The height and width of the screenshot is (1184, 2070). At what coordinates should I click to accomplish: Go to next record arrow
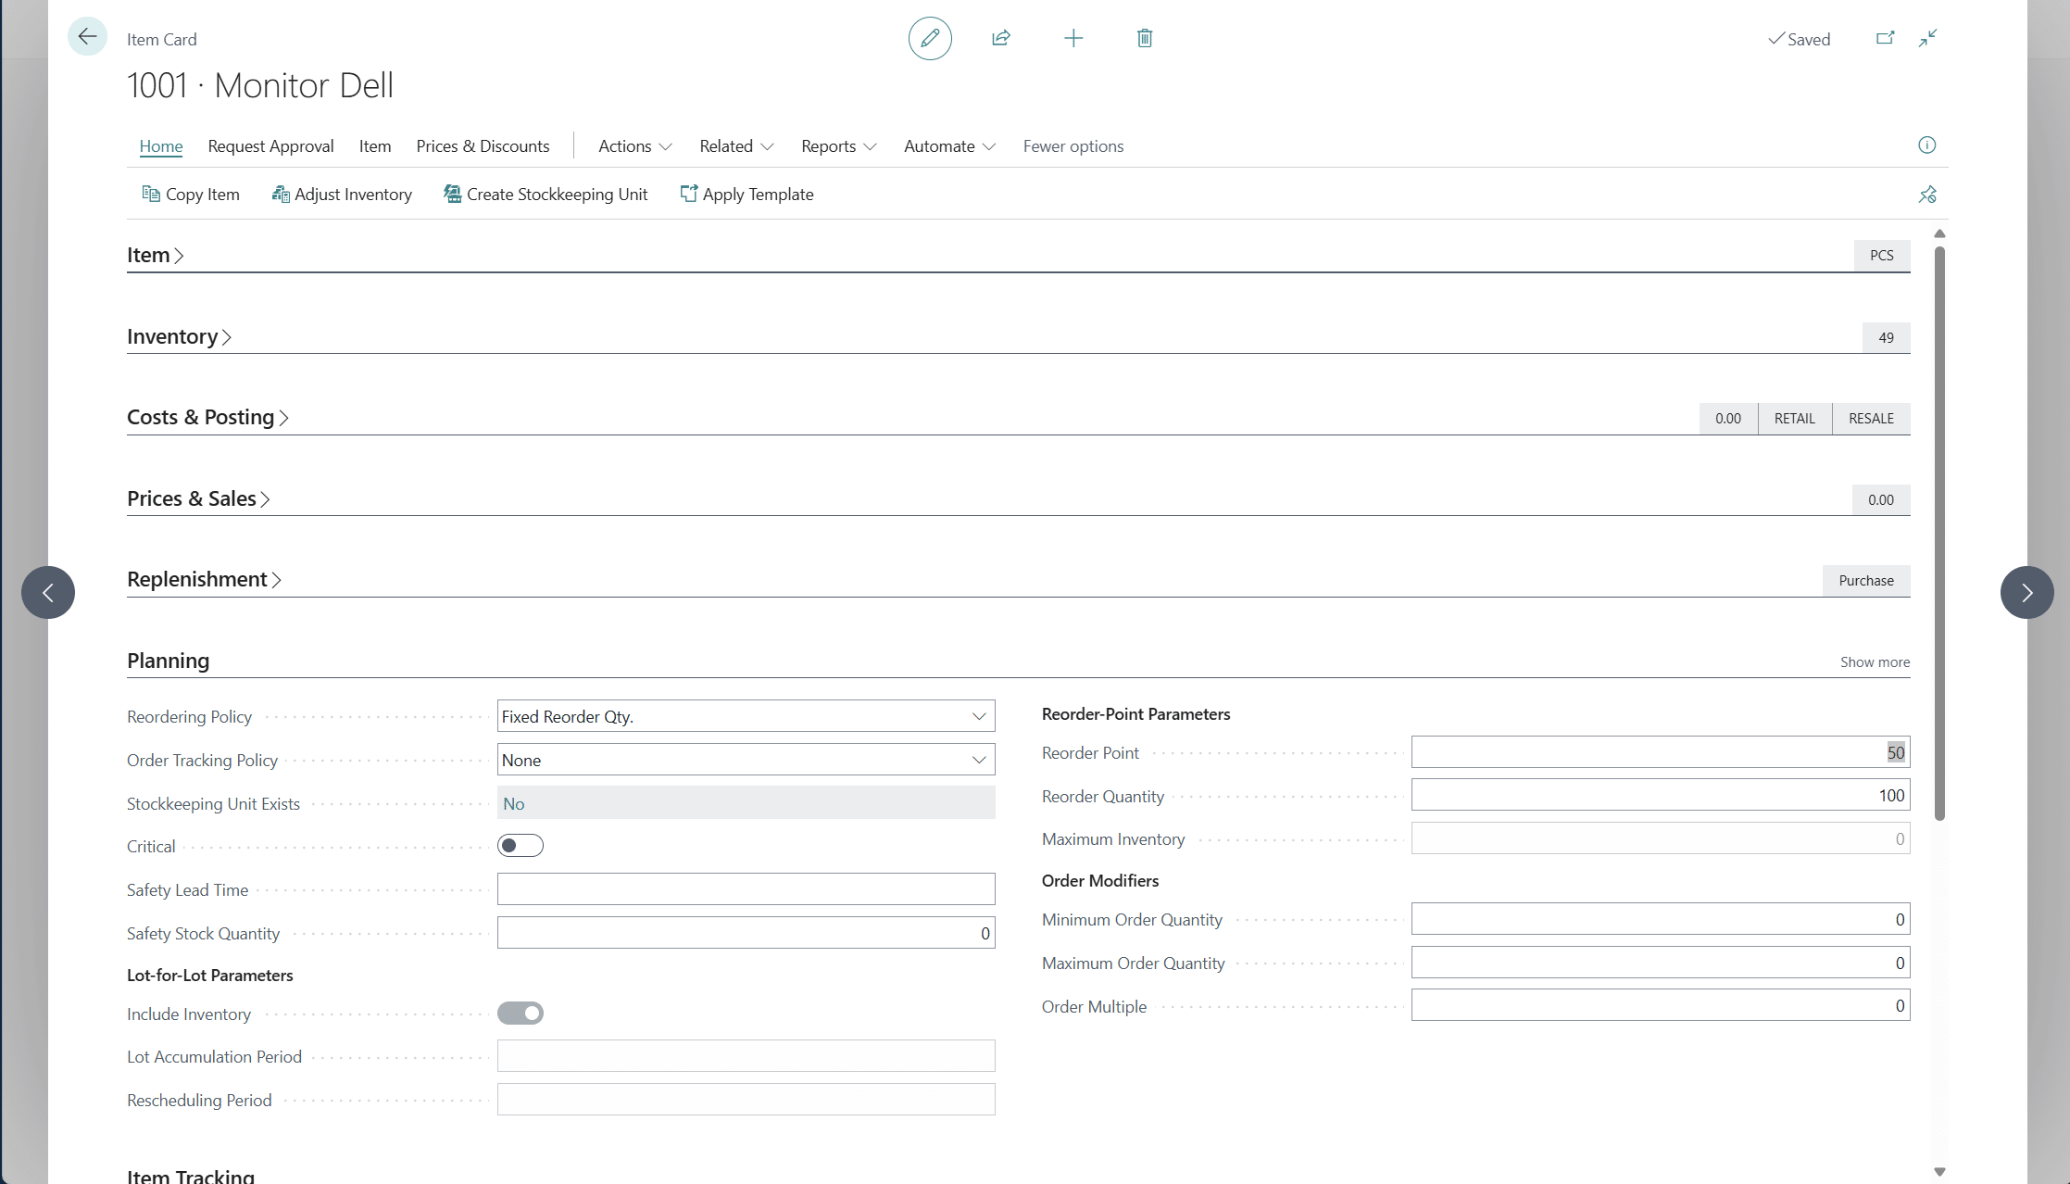(2026, 593)
